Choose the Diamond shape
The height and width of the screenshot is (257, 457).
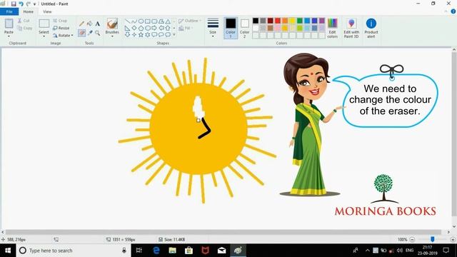134,29
